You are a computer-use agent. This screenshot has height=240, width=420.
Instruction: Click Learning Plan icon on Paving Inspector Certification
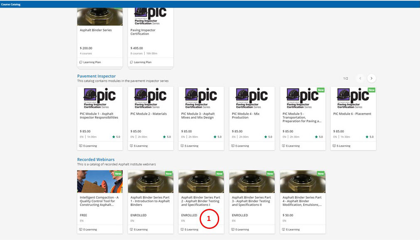coord(131,62)
